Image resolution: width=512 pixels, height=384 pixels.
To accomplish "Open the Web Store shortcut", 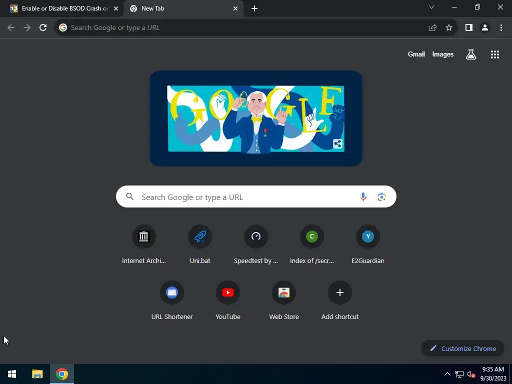I will tap(284, 299).
